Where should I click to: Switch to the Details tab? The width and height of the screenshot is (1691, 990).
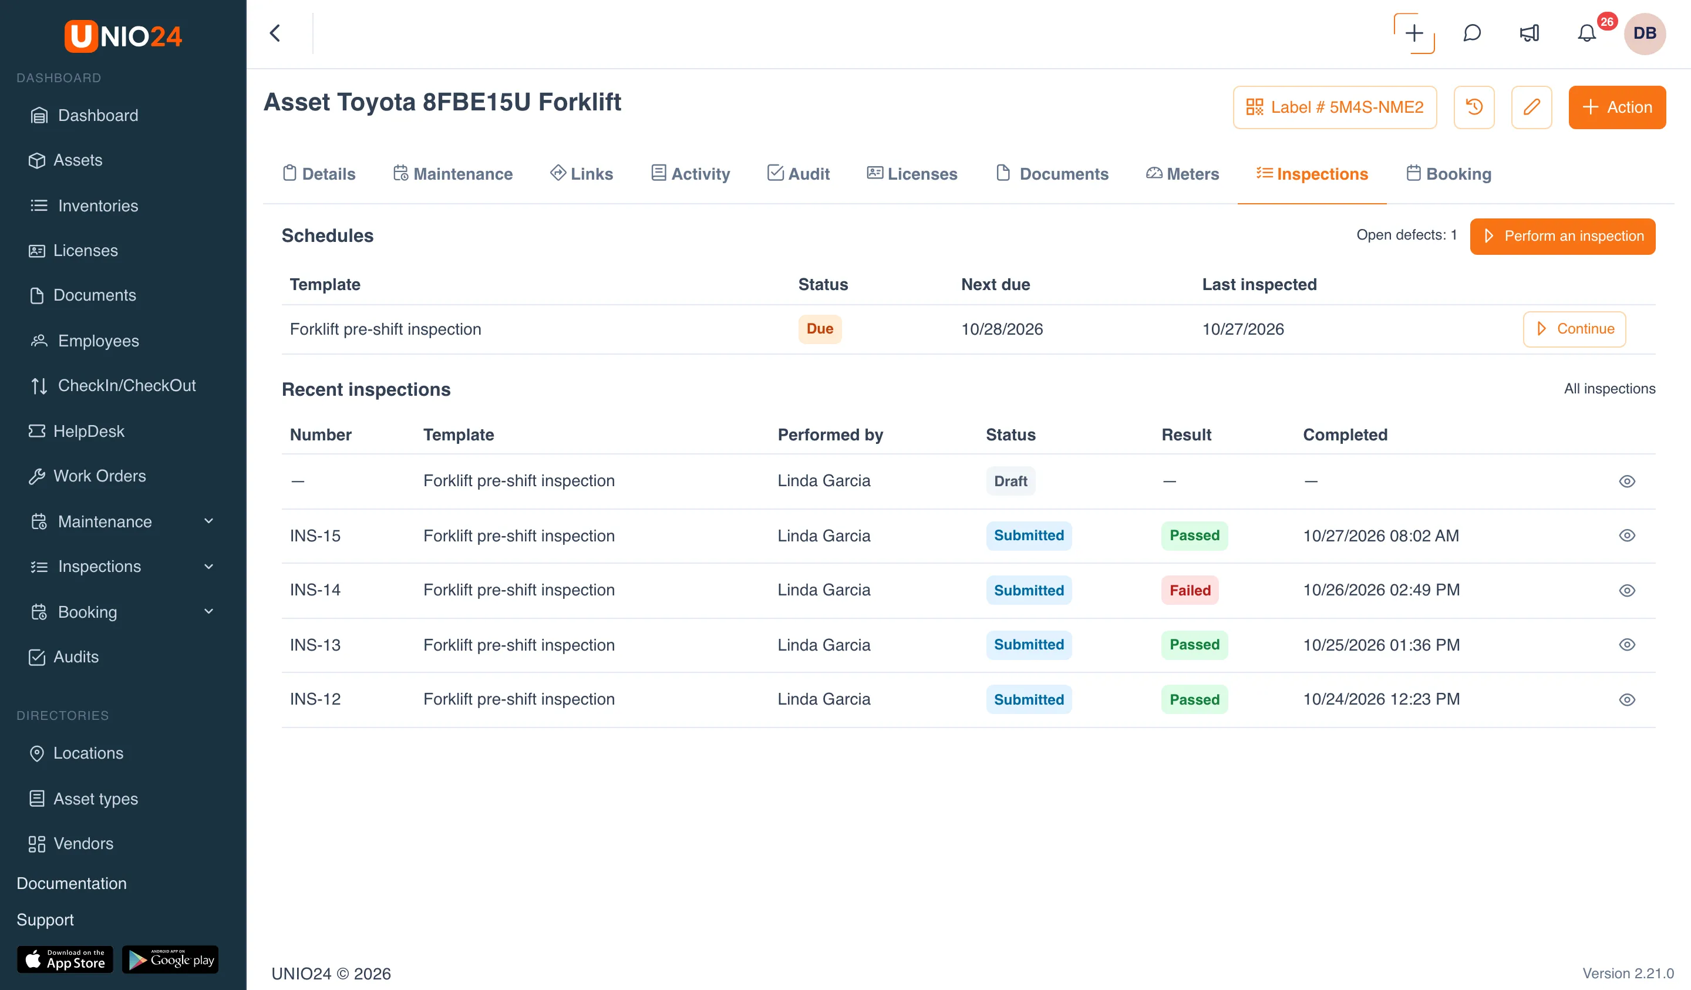tap(319, 174)
